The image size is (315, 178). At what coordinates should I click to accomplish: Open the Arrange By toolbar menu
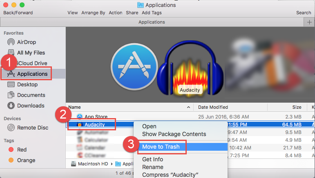pos(93,13)
